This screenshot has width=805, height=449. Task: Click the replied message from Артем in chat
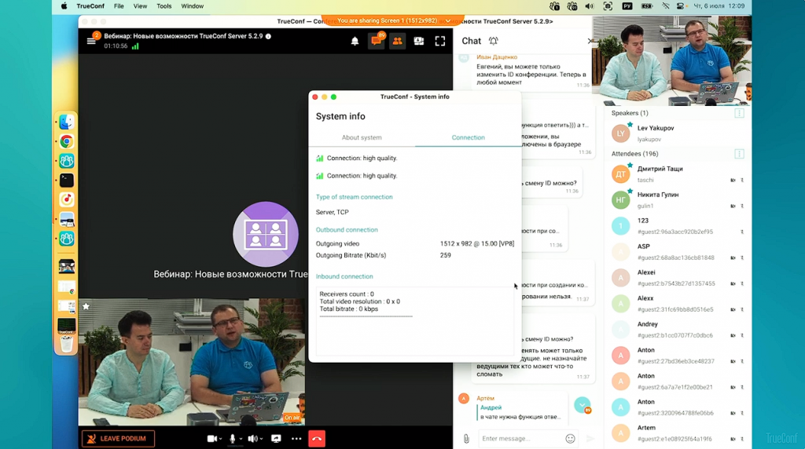[520, 412]
